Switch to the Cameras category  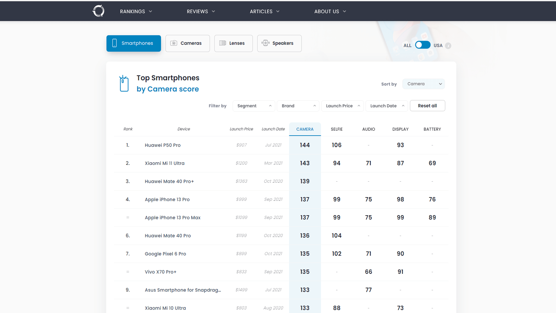(x=187, y=43)
